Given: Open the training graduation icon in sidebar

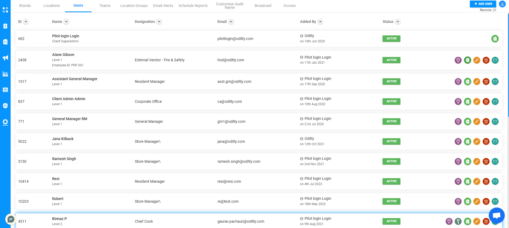Looking at the screenshot, I should point(5,90).
